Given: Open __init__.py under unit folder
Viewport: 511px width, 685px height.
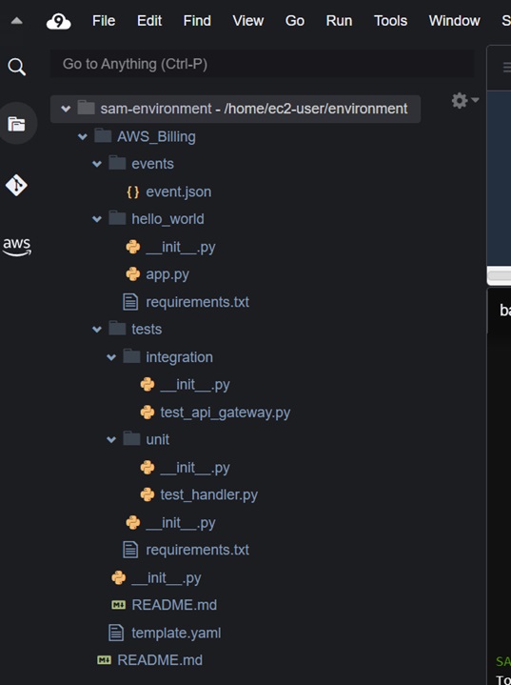Looking at the screenshot, I should [195, 468].
